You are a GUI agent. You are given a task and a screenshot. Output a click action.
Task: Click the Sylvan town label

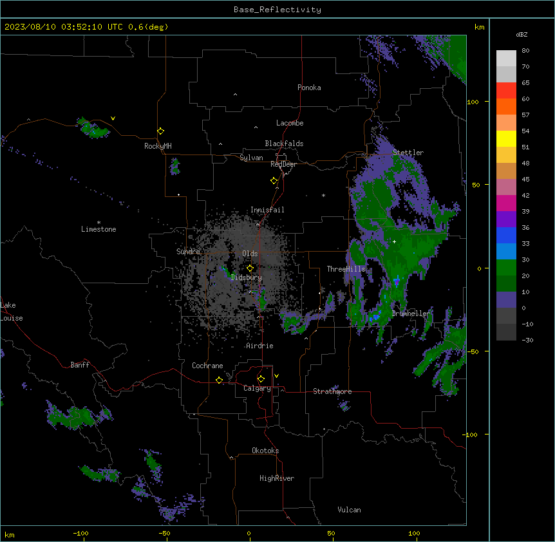coord(251,158)
